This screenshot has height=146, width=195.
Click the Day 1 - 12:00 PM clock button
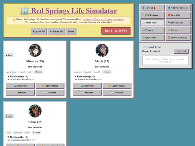click(x=116, y=31)
